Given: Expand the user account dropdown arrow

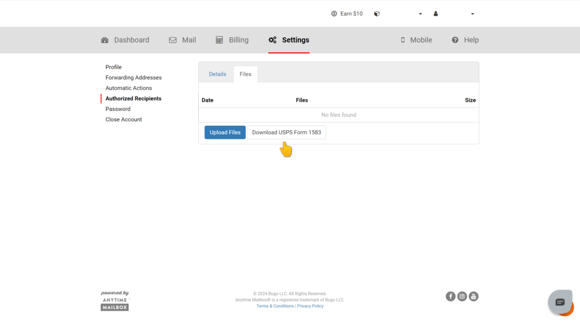Looking at the screenshot, I should tap(472, 14).
